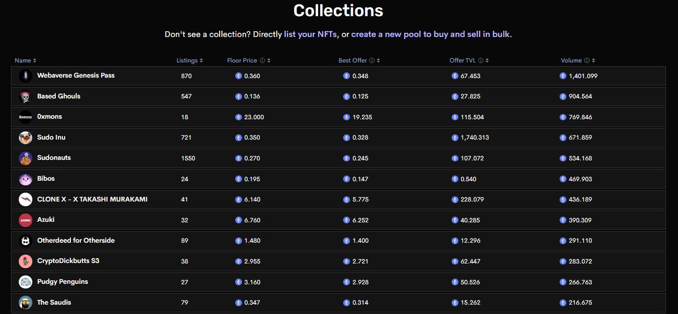Click the Based Ghouls skull avatar

(26, 97)
